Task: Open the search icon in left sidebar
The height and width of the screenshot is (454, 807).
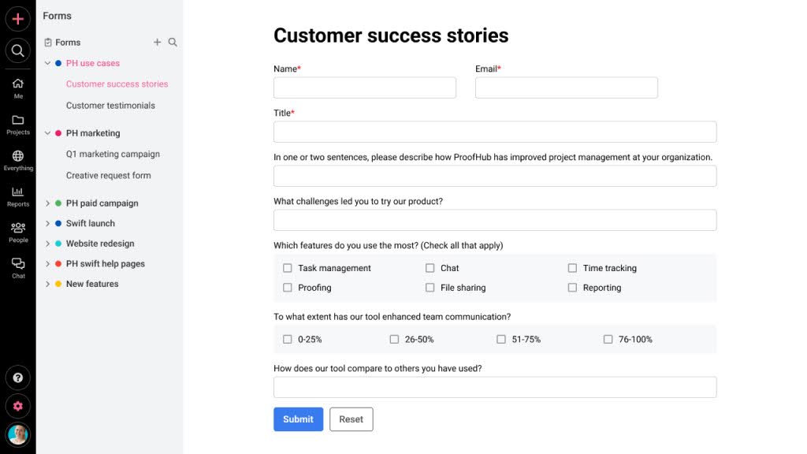Action: pyautogui.click(x=17, y=50)
